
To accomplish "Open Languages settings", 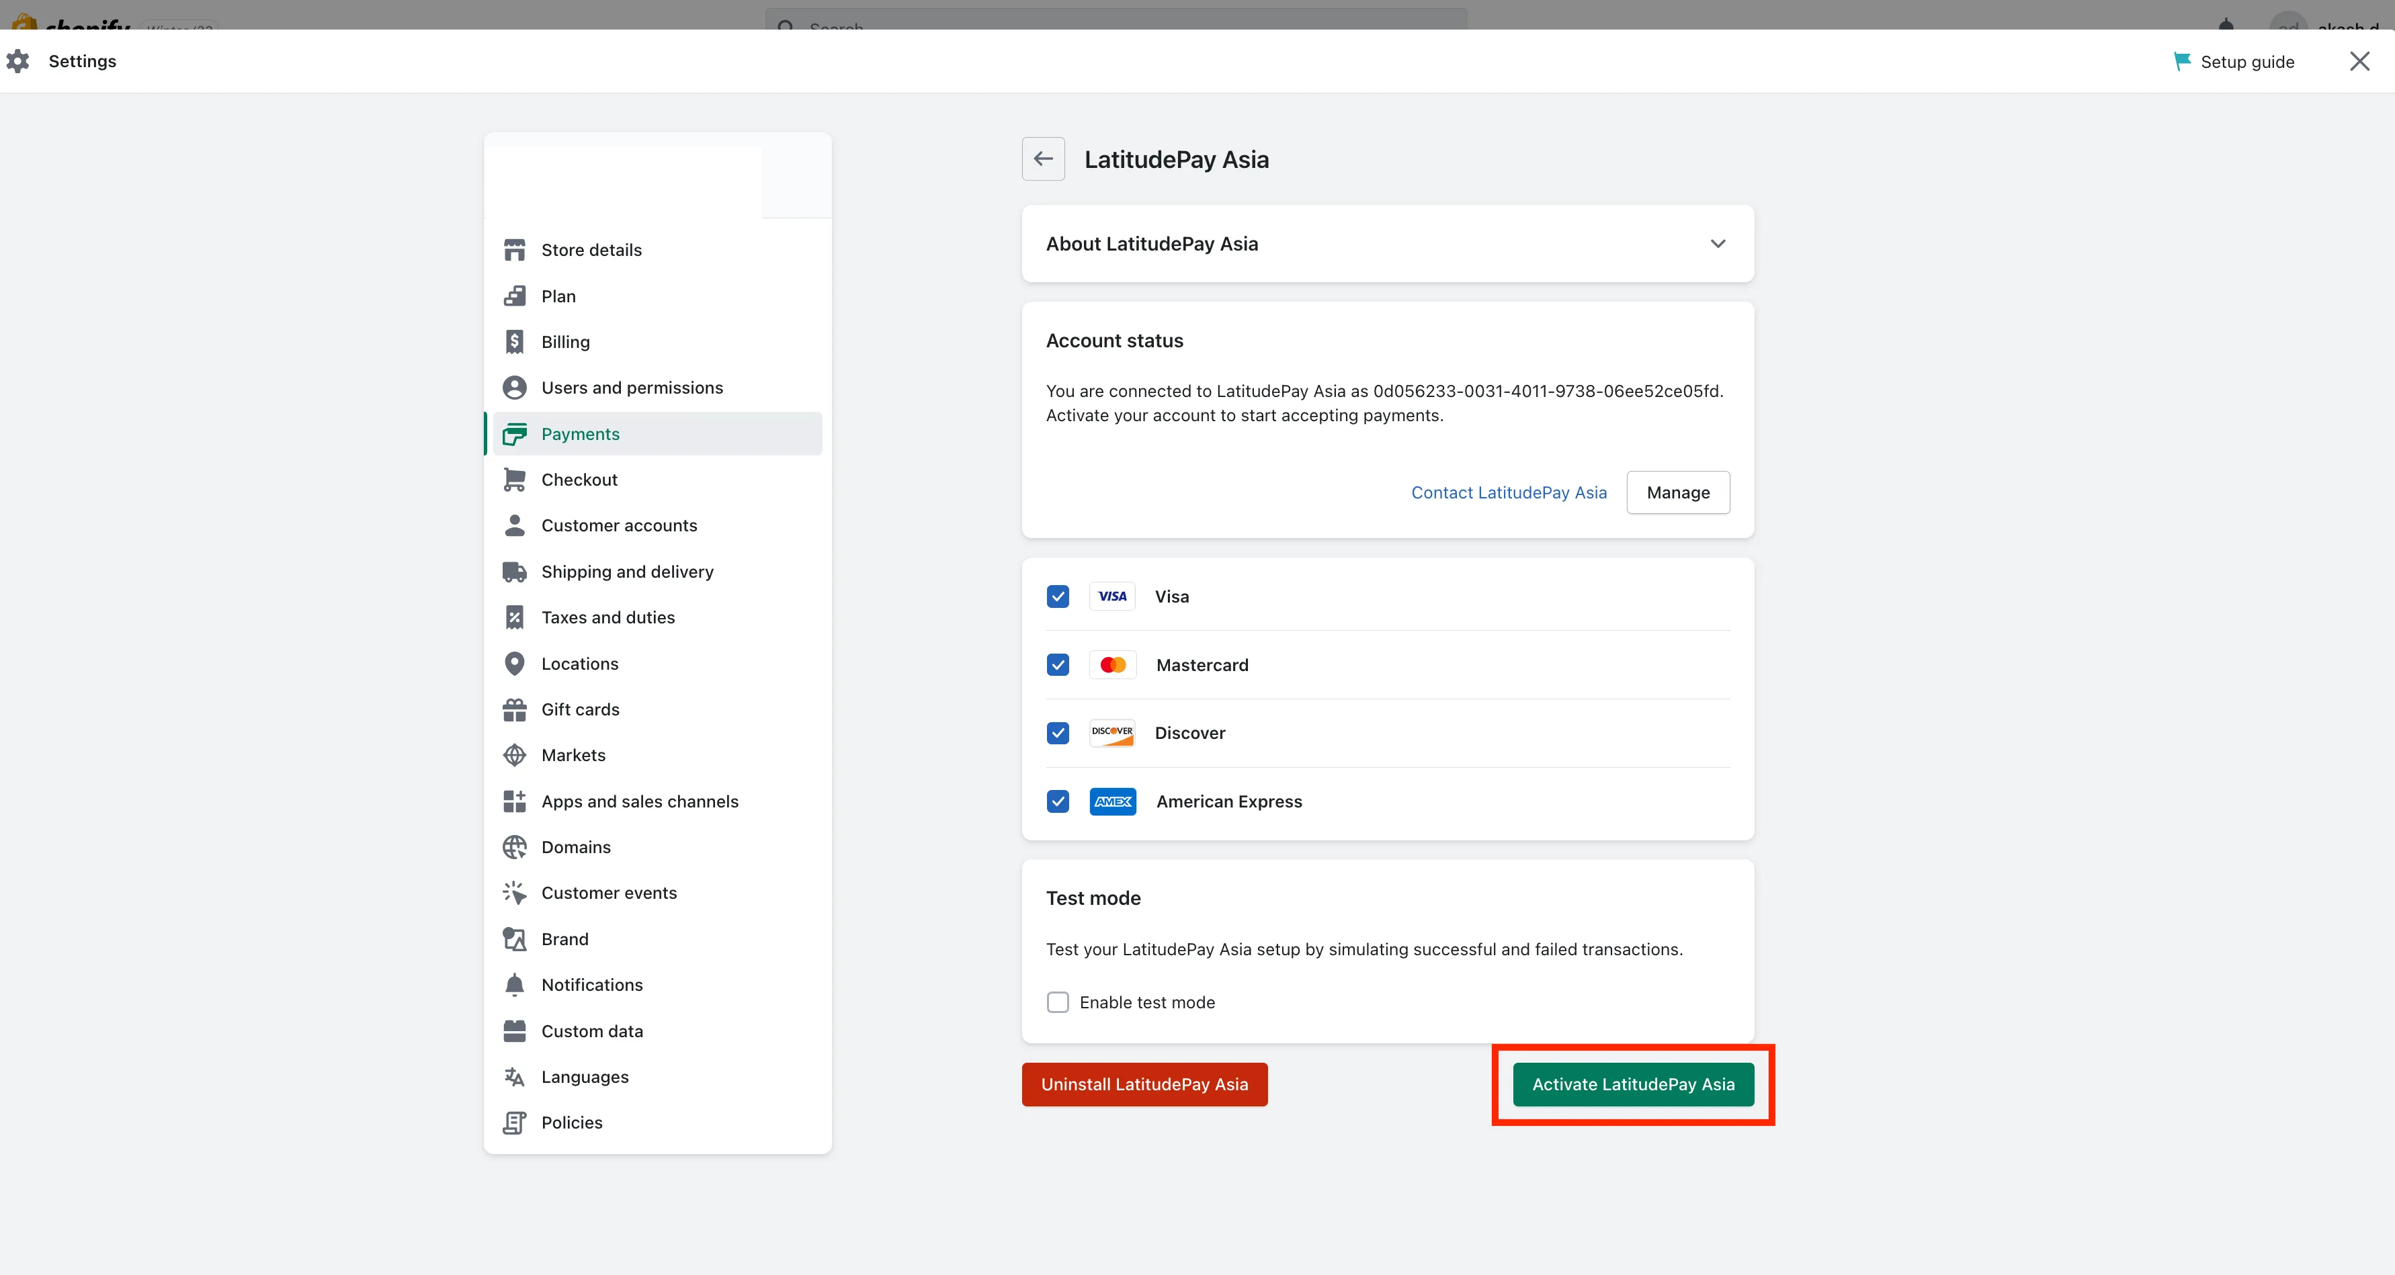I will [657, 1077].
